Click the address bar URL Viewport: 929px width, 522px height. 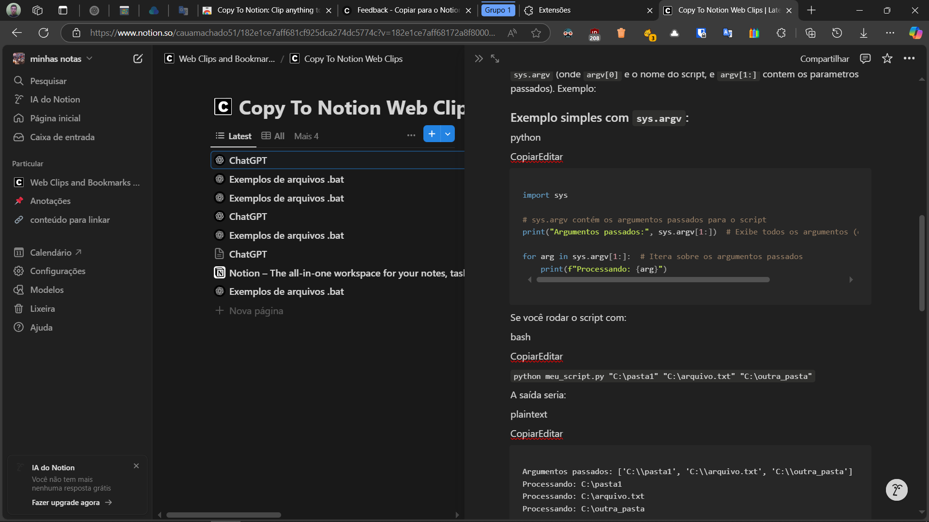[292, 33]
